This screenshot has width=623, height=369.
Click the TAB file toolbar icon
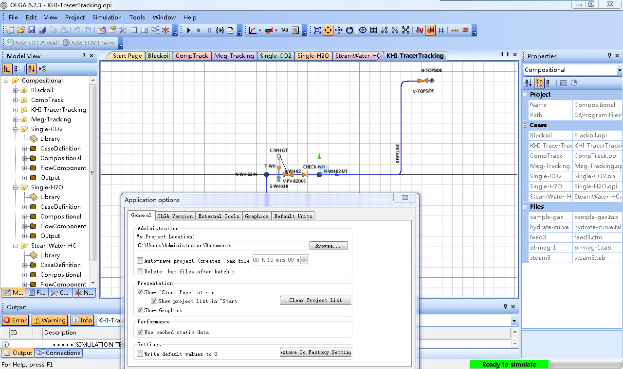click(x=285, y=30)
